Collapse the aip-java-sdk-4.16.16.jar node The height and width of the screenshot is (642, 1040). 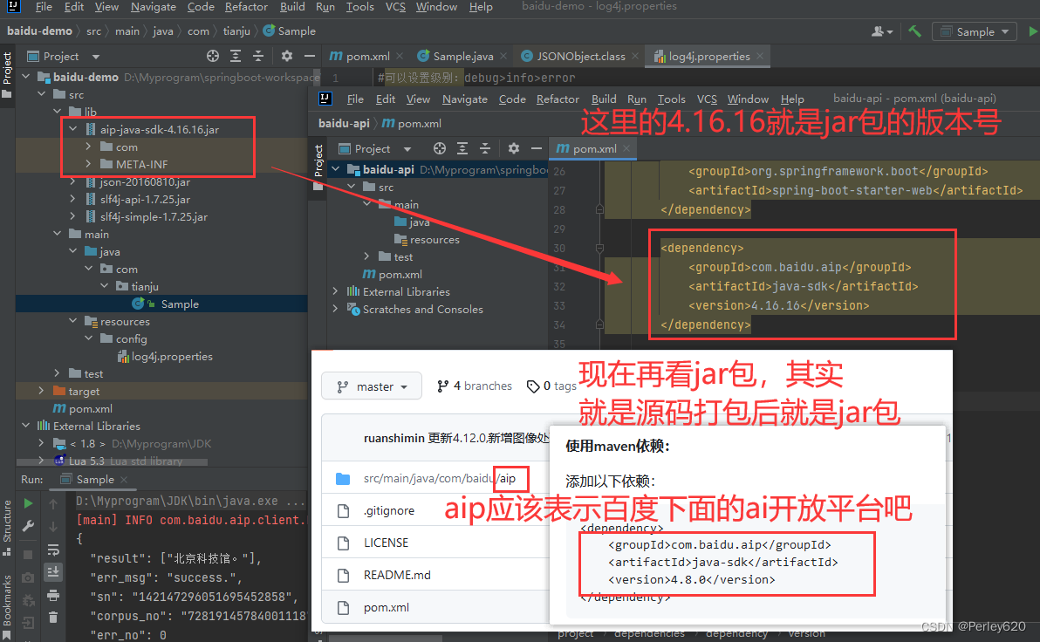coord(73,129)
